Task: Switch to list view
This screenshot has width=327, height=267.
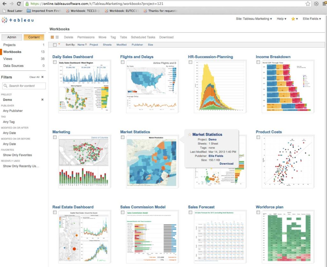Action: [57, 37]
